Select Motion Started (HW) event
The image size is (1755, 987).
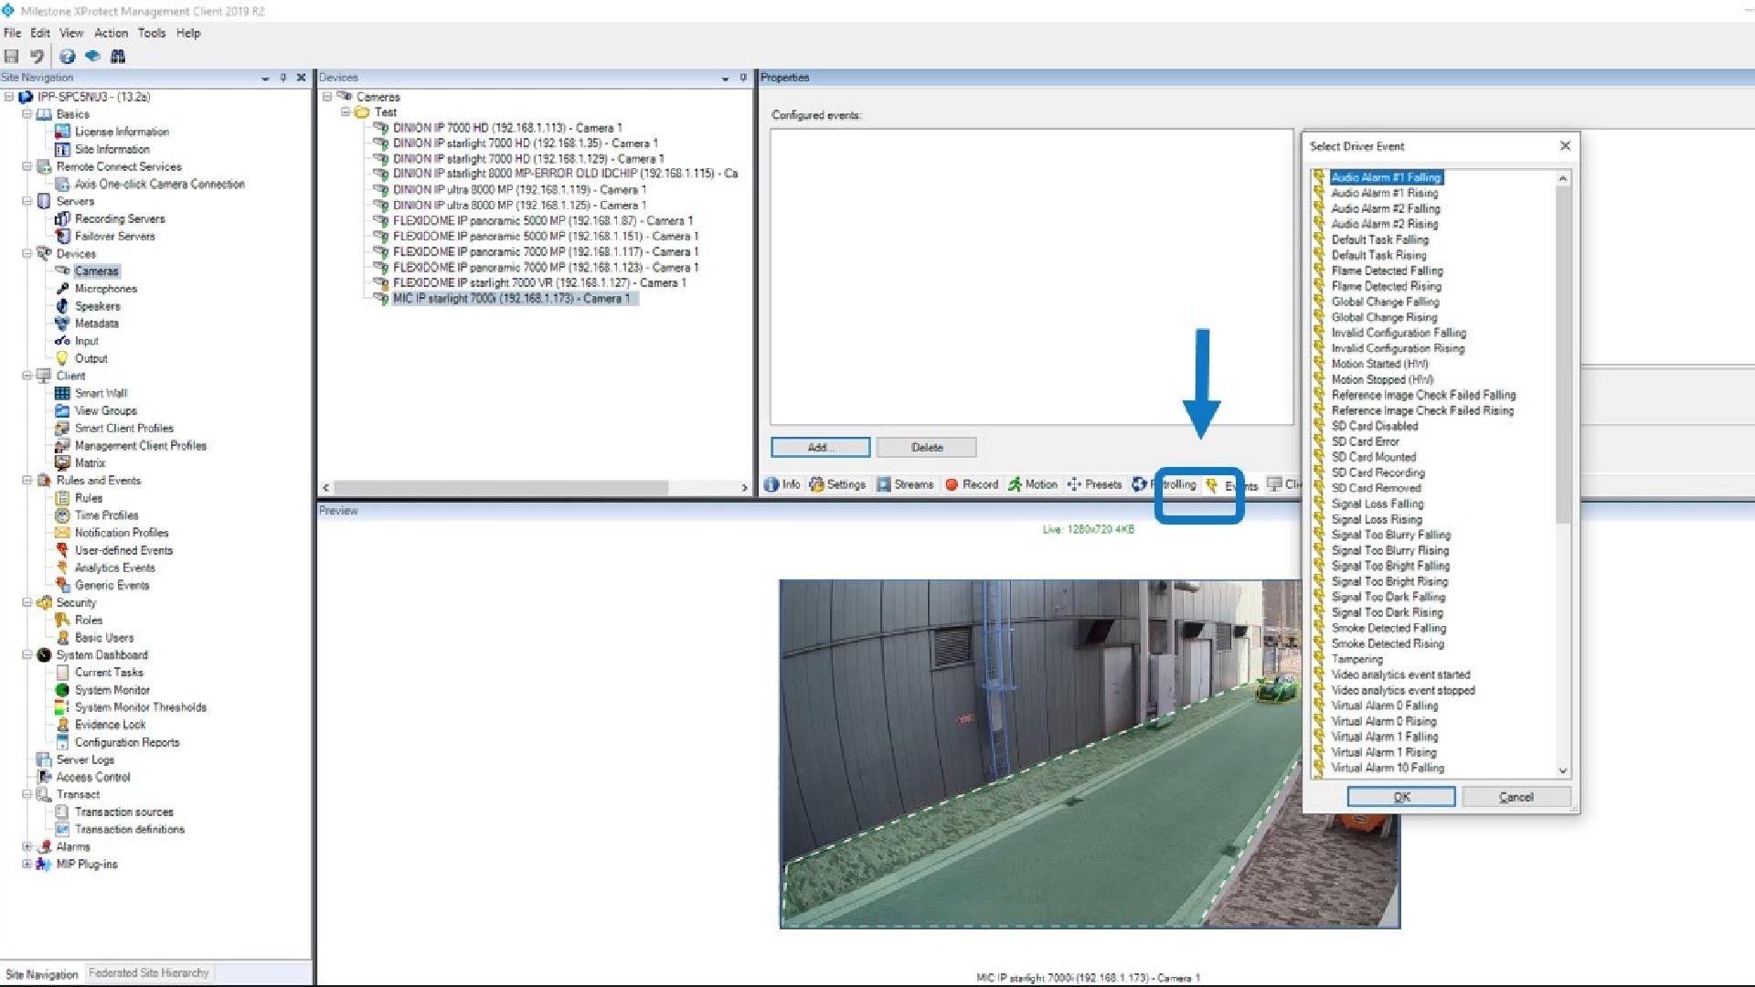tap(1379, 364)
